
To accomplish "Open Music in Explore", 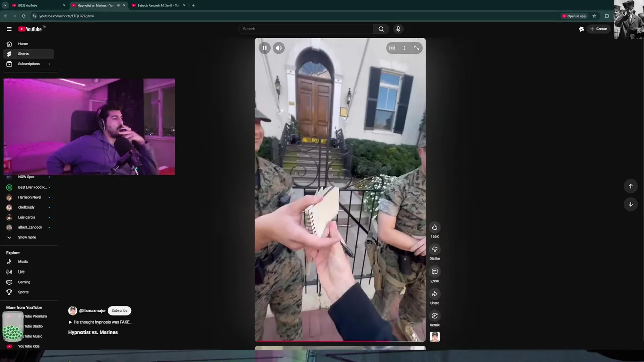I will [x=28, y=262].
